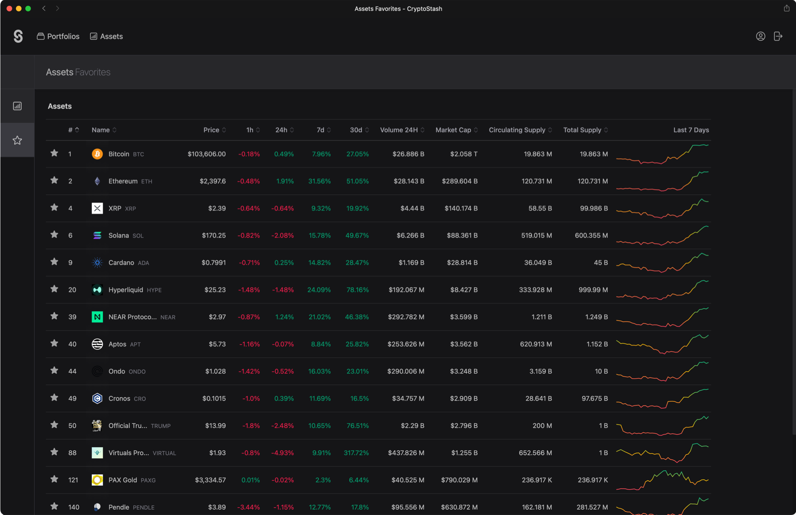Click the Virtuals Protocol 7-day sparkline

point(662,453)
